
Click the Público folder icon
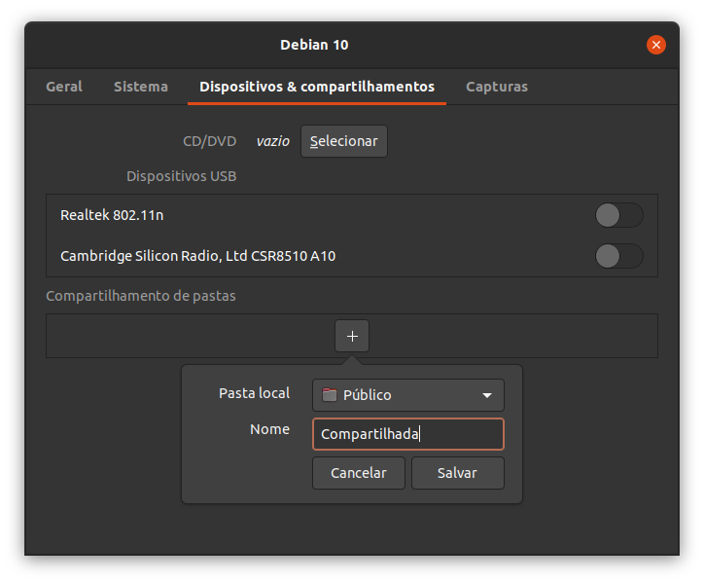pyautogui.click(x=329, y=394)
